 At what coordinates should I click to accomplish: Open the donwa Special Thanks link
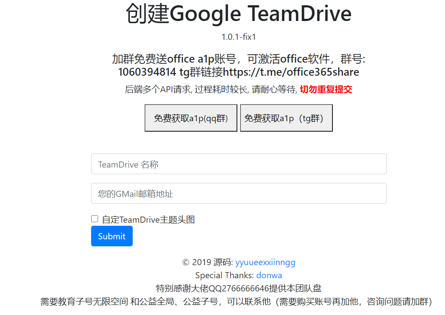click(269, 275)
